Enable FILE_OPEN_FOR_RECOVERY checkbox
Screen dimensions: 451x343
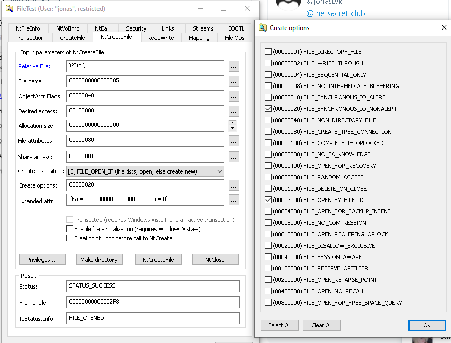pos(268,166)
